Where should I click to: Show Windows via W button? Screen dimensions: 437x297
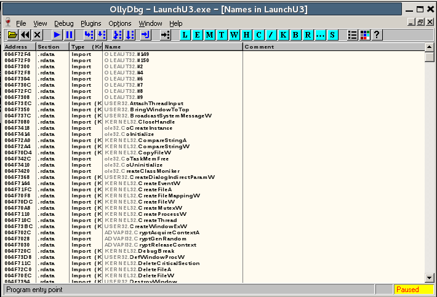point(234,35)
